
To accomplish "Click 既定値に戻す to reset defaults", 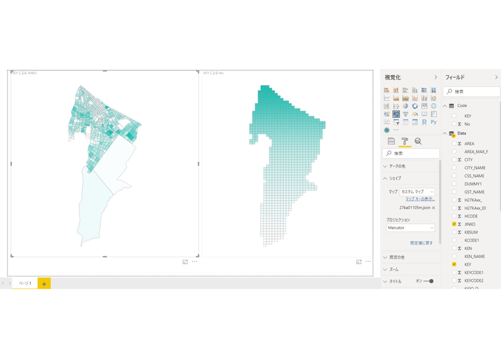I will (x=421, y=243).
